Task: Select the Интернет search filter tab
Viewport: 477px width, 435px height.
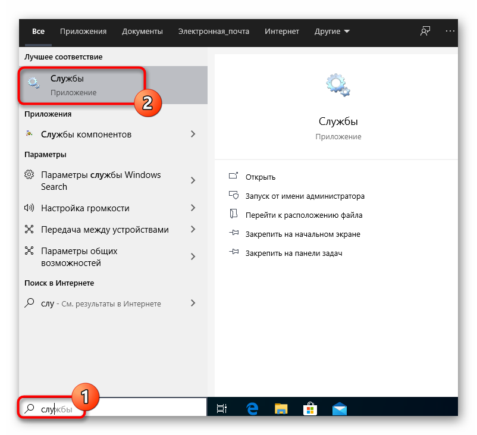Action: coord(282,32)
